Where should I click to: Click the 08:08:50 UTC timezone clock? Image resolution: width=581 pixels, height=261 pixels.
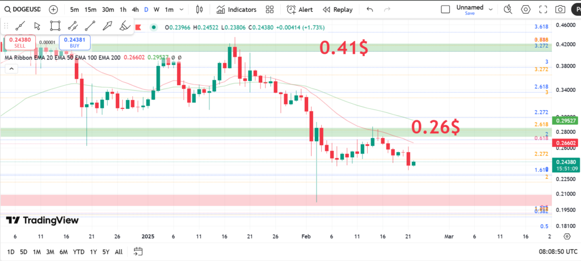pos(558,251)
